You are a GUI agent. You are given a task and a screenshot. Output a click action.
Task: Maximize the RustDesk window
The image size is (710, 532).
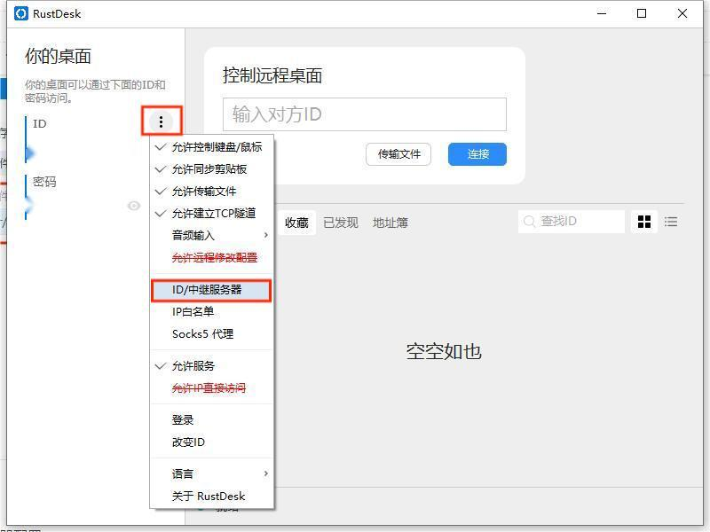click(x=642, y=13)
